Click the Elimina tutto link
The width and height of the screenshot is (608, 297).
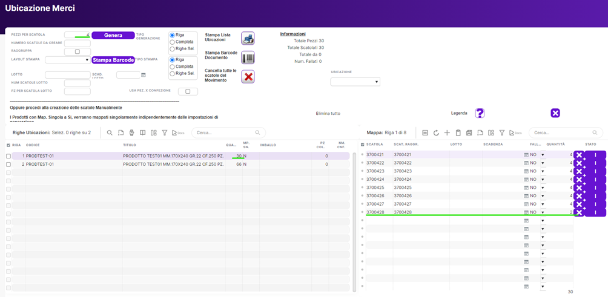coord(328,114)
